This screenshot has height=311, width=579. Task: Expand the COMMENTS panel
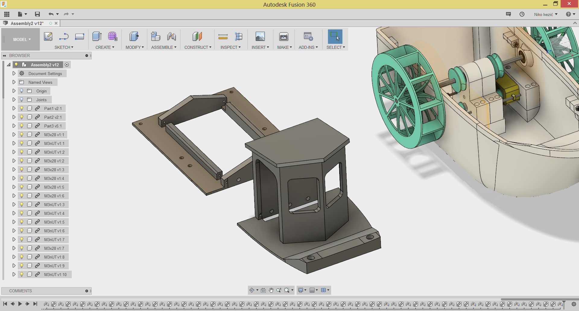[x=87, y=291]
